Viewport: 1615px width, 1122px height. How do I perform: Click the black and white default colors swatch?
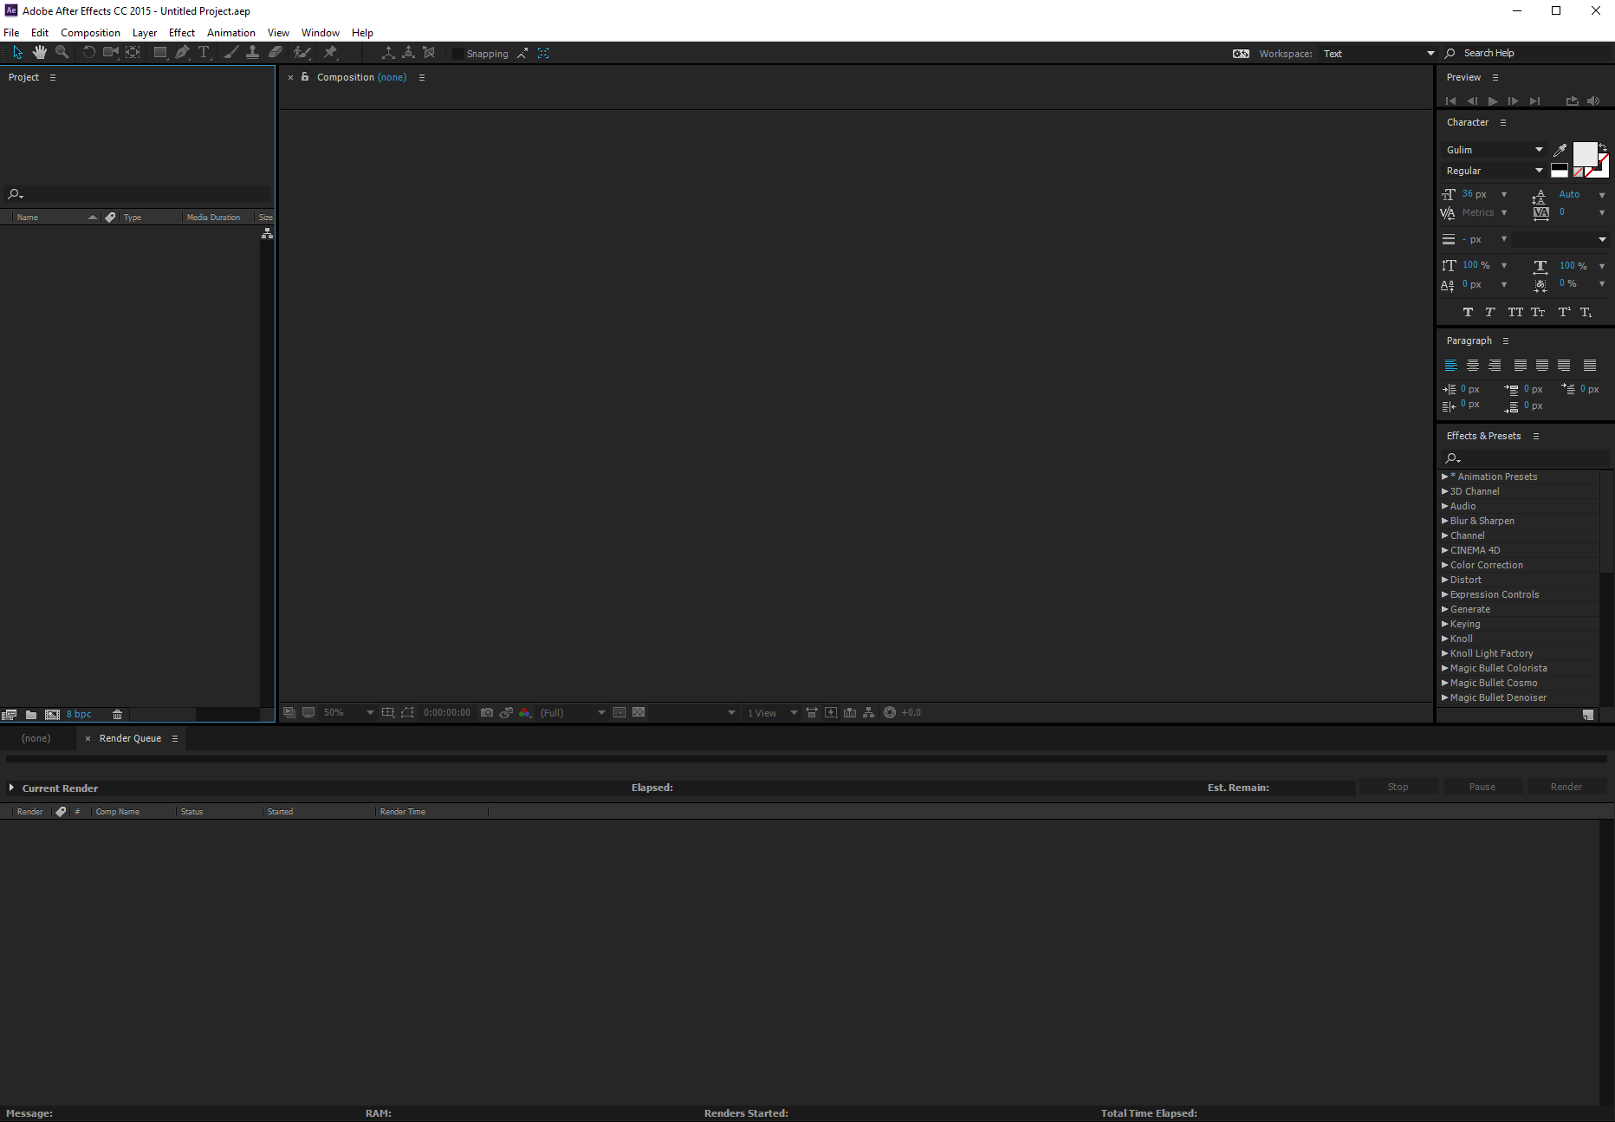[x=1559, y=171]
